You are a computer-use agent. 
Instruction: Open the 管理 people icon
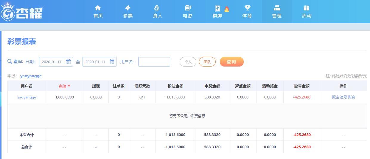click(277, 8)
